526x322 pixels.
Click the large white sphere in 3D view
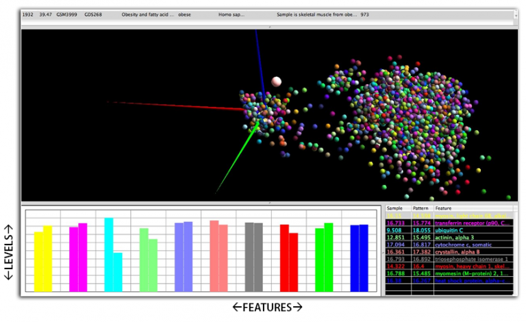coord(276,82)
